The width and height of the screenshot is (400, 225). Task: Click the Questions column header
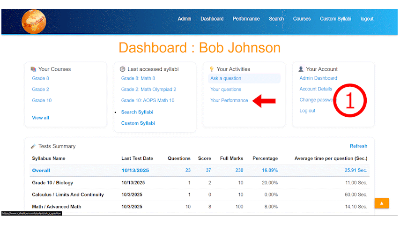(179, 158)
